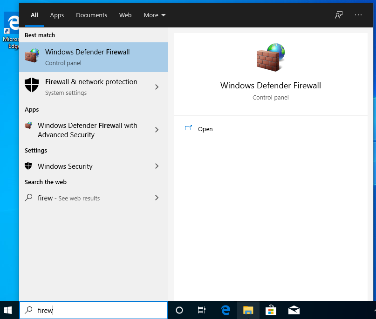Expand arrow for Firewall & network protection

pyautogui.click(x=157, y=87)
